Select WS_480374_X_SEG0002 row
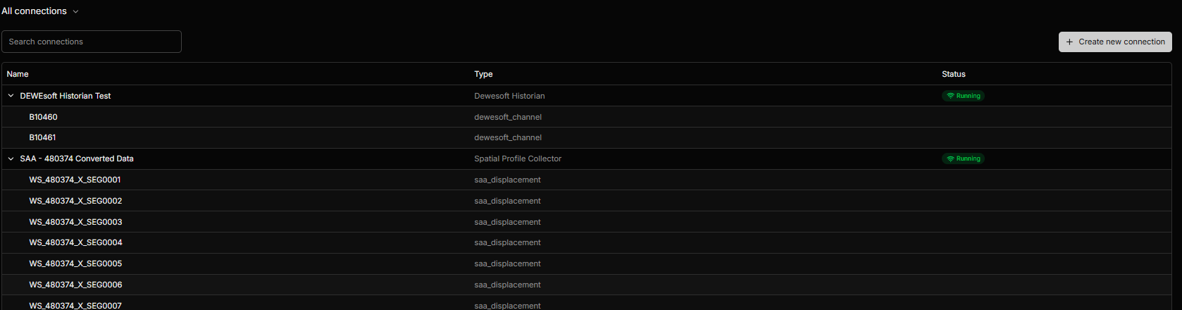This screenshot has height=310, width=1182. coord(586,201)
